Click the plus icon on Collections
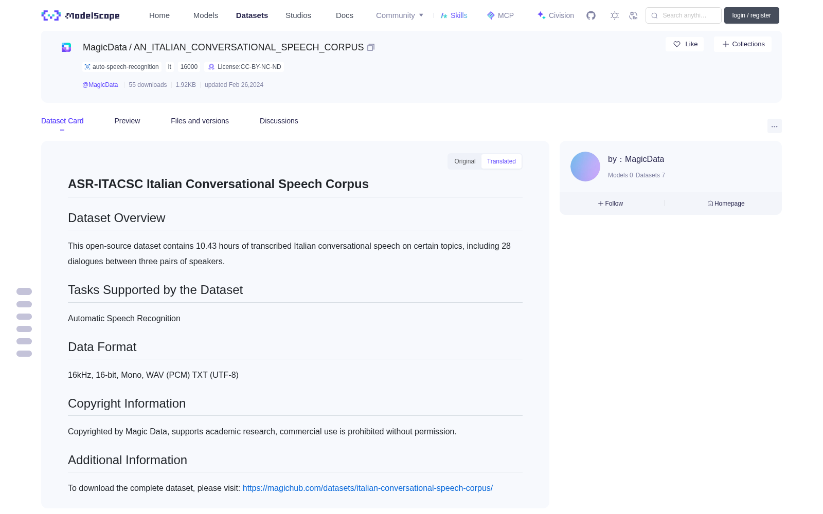This screenshot has width=823, height=514. [726, 44]
